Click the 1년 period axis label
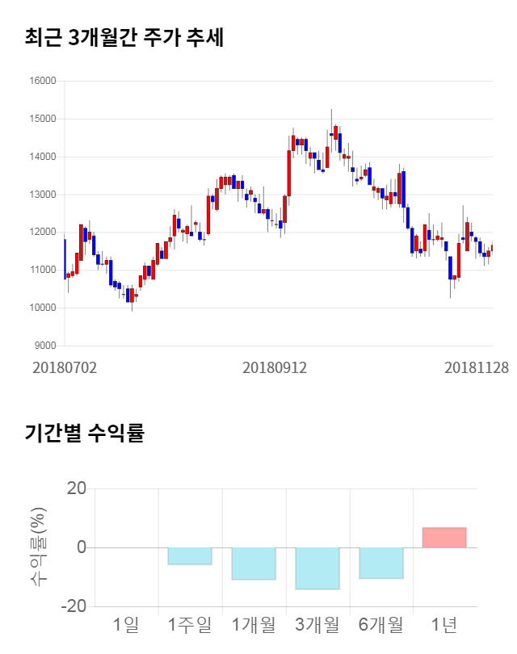517x654 pixels. tap(444, 624)
